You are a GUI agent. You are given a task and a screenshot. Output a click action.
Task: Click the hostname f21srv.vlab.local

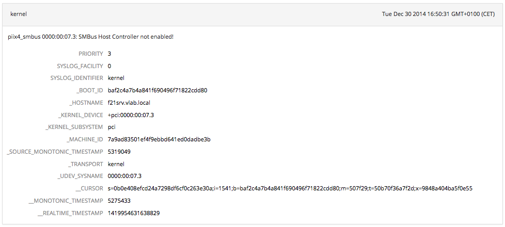pos(129,103)
